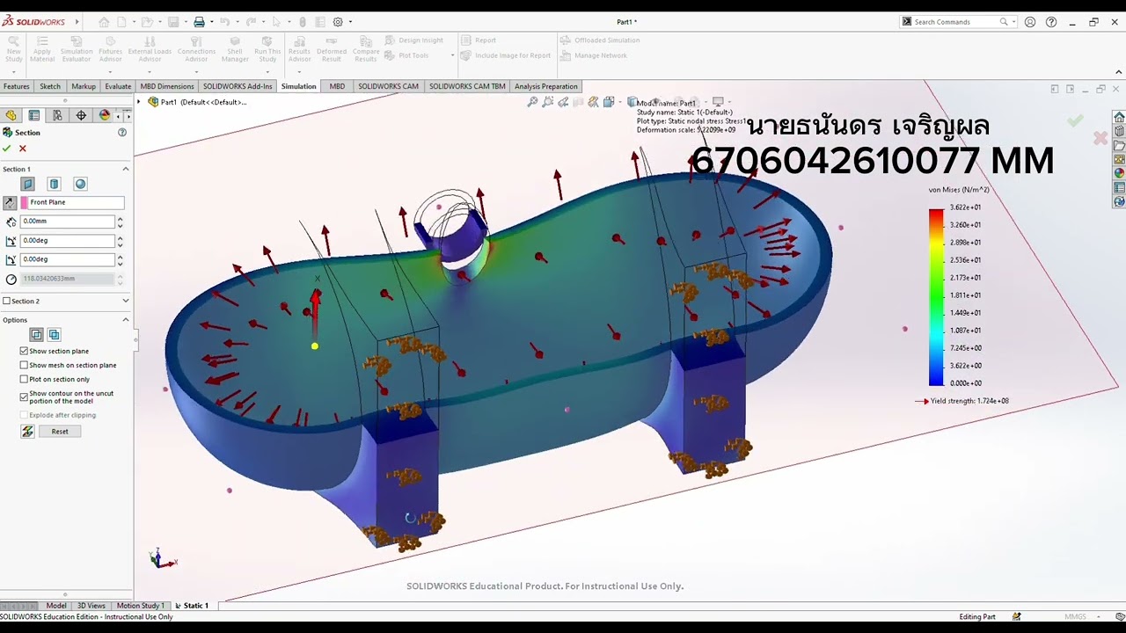Open the user account login icon
Viewport: 1126px width, 633px height.
[1030, 22]
